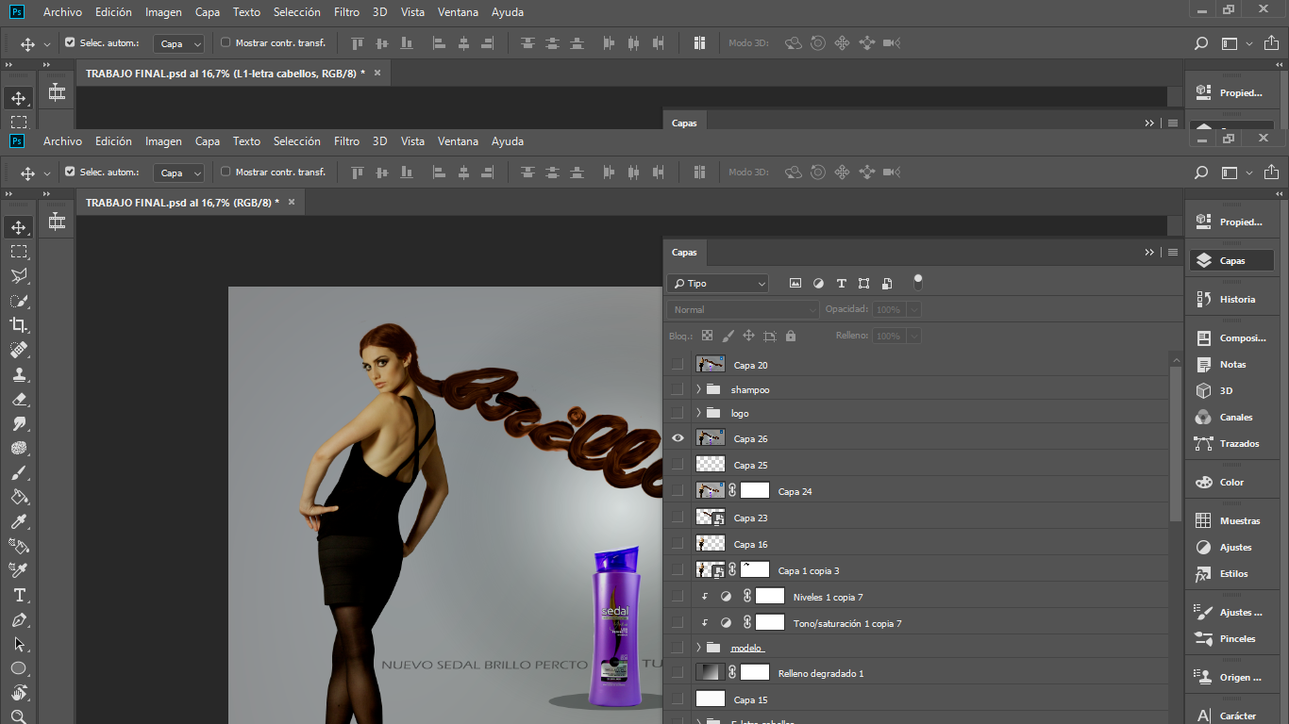This screenshot has height=724, width=1289.
Task: Open the Tipo filter dropdown
Action: click(718, 283)
